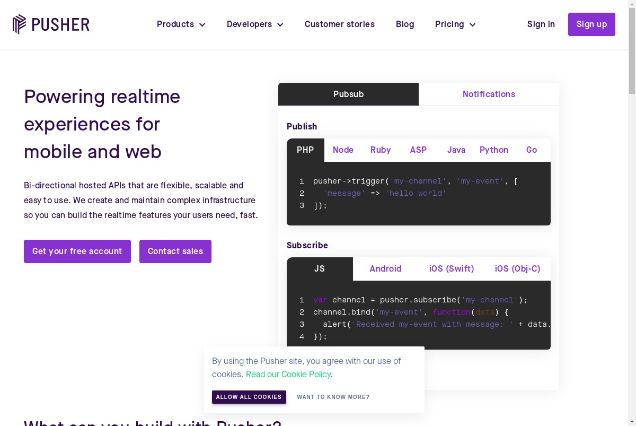Viewport: 636px width, 426px height.
Task: Click the 'Publish' section heading
Action: click(302, 127)
